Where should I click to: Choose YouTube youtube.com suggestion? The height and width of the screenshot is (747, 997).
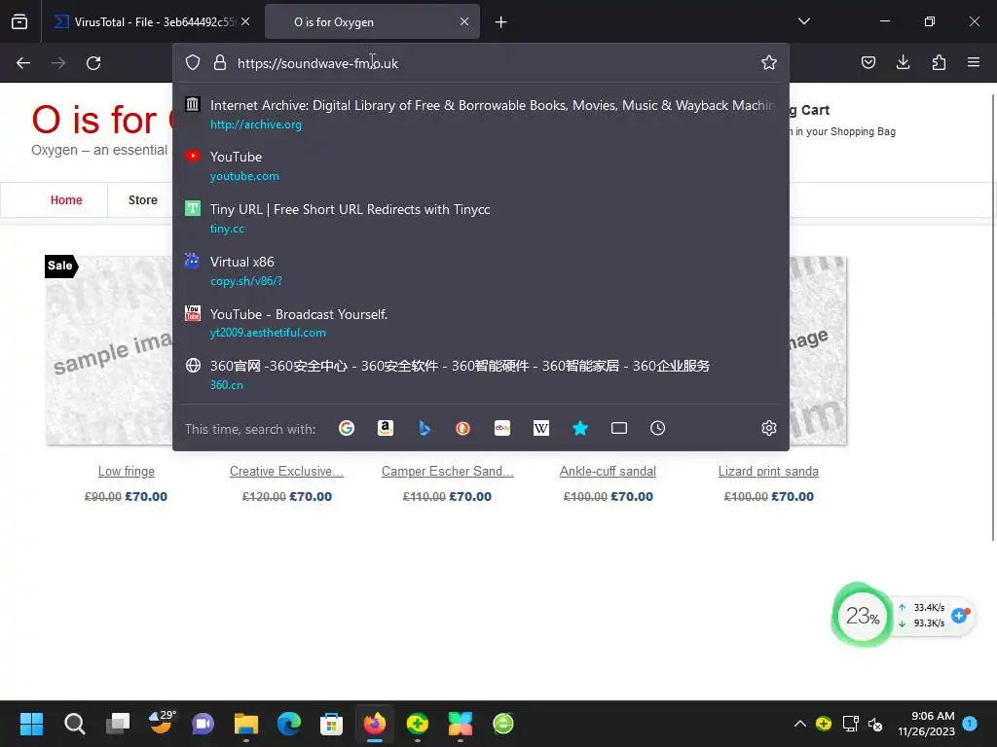pyautogui.click(x=481, y=165)
